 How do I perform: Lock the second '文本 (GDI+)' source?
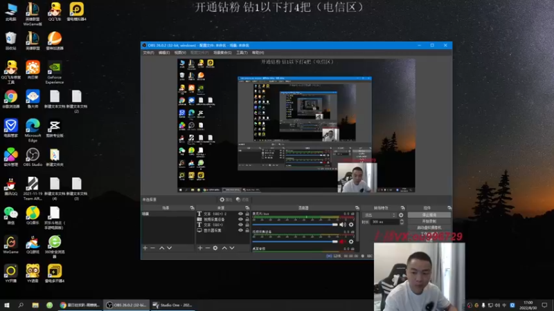pos(247,225)
